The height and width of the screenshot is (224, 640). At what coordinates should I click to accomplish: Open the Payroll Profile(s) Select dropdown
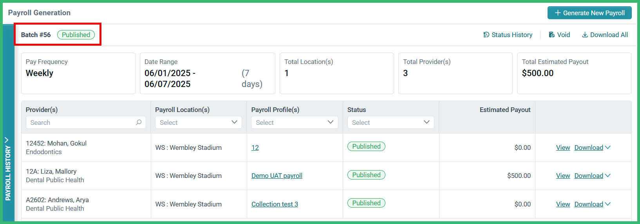coord(295,123)
